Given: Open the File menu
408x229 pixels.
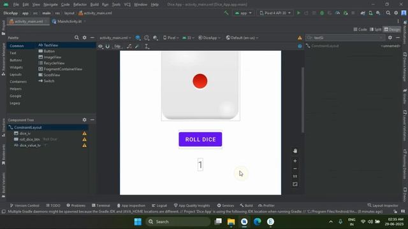Looking at the screenshot, I should (x=16, y=4).
